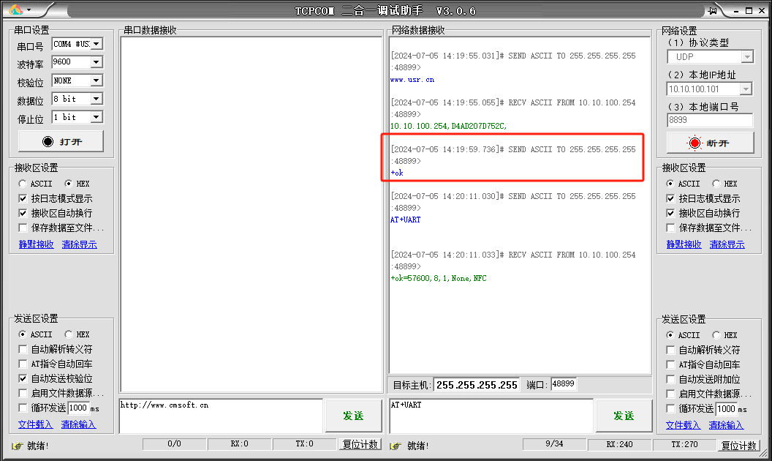Click the 10.10.100.254,D4AD207D752C response line

(x=449, y=126)
